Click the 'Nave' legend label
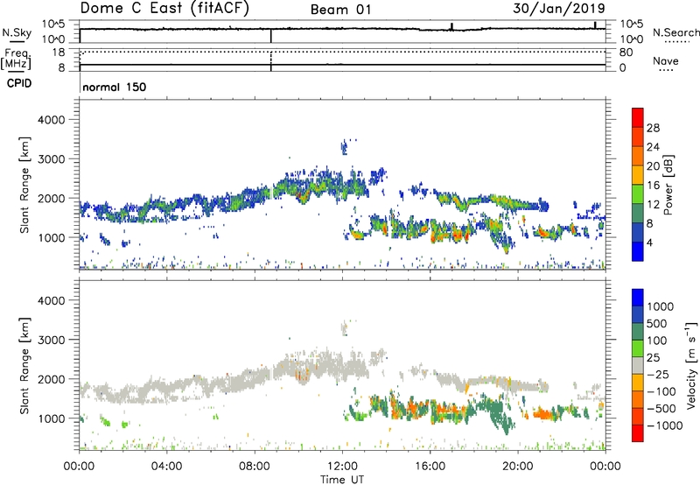The image size is (700, 485). point(666,61)
